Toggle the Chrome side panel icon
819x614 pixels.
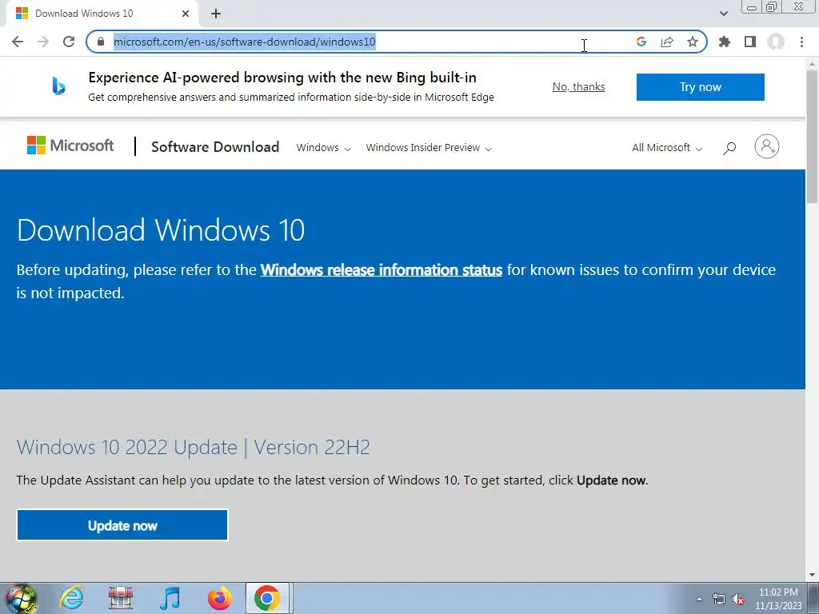[750, 42]
